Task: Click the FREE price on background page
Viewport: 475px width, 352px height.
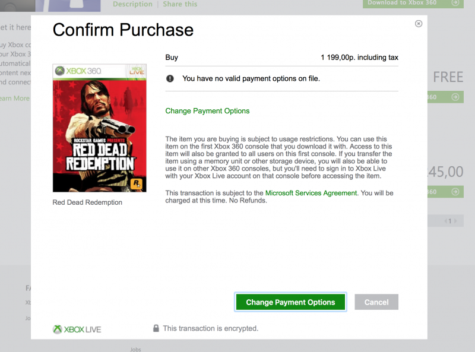Action: [x=448, y=77]
